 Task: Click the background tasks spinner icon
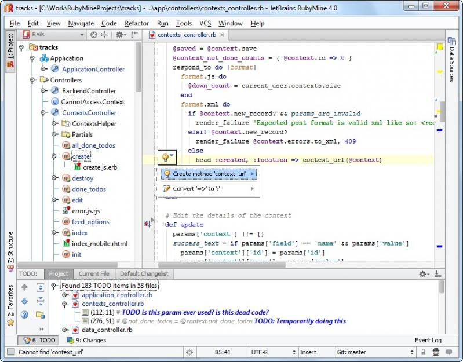pyautogui.click(x=189, y=352)
